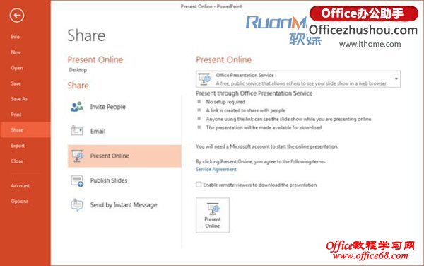
Task: Open the Print page
Action: click(x=16, y=115)
